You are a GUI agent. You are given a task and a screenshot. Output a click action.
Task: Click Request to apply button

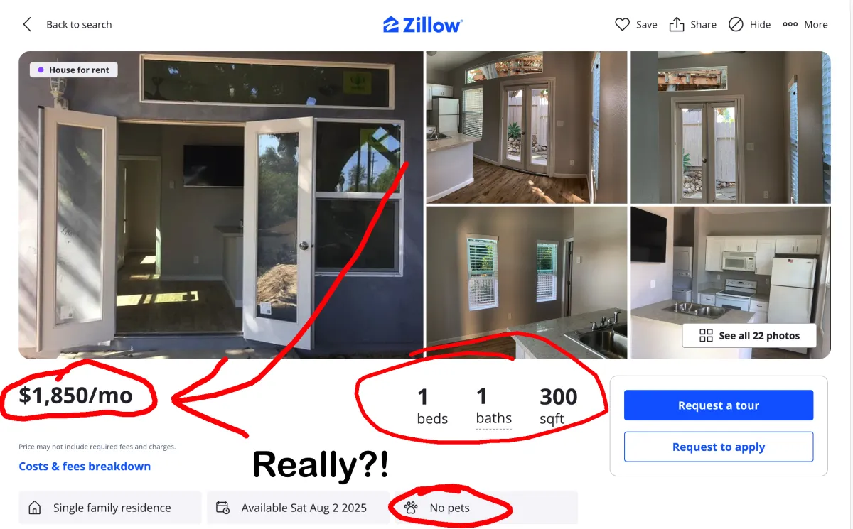click(x=719, y=447)
